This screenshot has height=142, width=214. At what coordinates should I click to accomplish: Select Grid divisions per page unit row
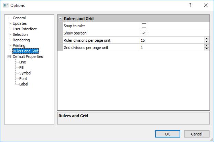click(136, 48)
